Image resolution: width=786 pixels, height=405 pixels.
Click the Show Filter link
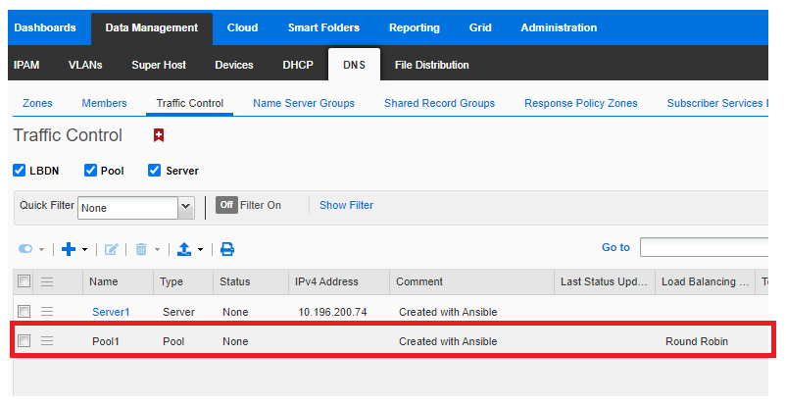[x=346, y=205]
